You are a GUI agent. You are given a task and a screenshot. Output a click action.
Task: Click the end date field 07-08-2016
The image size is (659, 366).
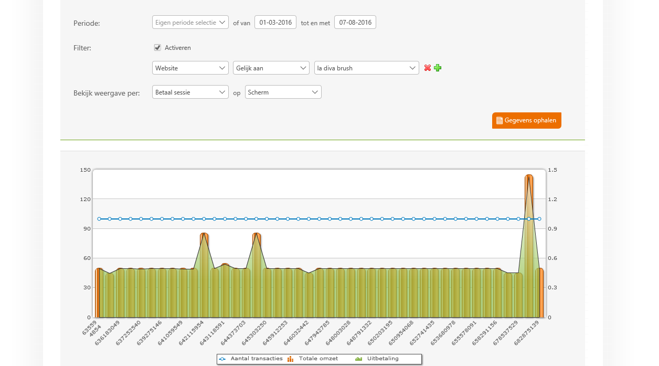pyautogui.click(x=355, y=22)
